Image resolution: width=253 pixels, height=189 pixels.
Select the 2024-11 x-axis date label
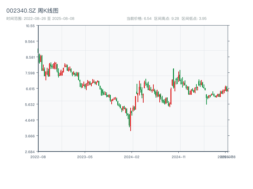click(x=178, y=157)
